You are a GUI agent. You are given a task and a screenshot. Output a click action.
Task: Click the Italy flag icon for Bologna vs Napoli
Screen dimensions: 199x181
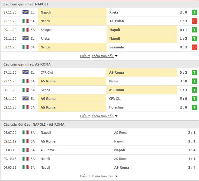click(26, 30)
